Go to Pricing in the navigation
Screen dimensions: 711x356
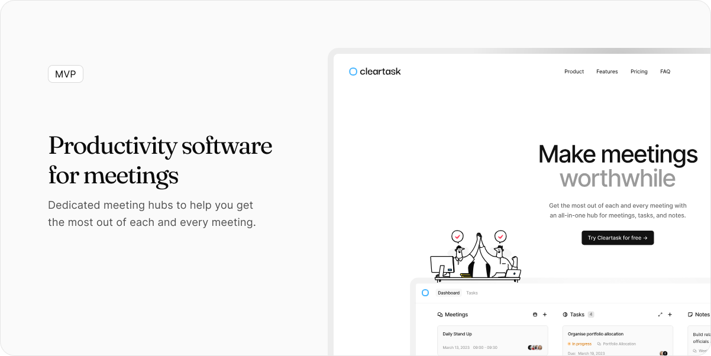(x=639, y=72)
